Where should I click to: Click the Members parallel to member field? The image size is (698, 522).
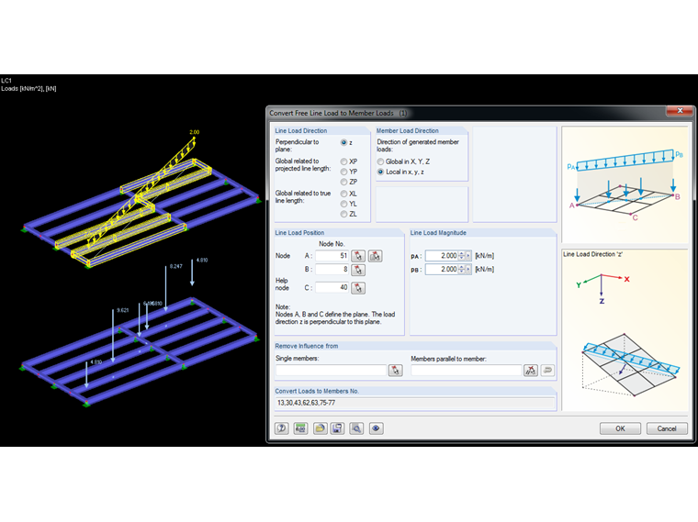coord(466,370)
